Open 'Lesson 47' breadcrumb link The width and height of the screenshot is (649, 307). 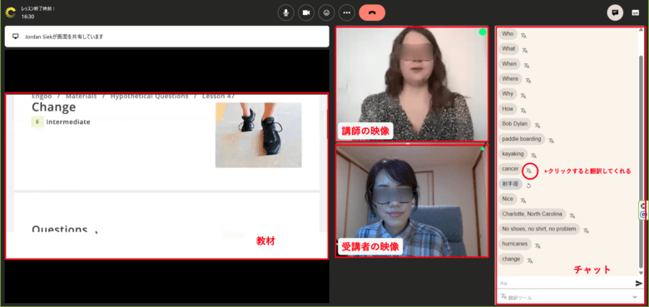coord(219,97)
